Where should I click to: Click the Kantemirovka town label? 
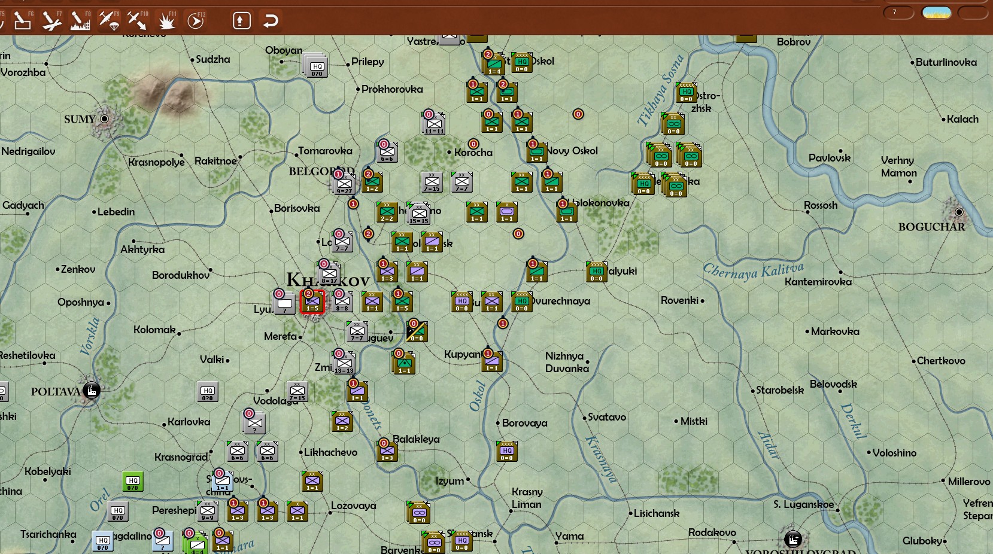pyautogui.click(x=818, y=282)
